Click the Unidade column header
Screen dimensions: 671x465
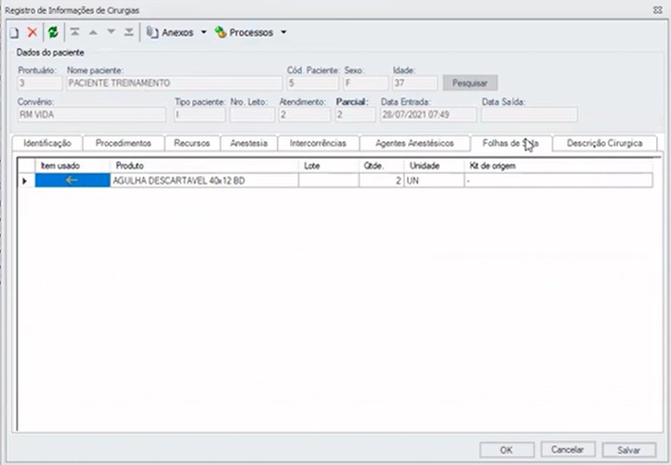click(x=434, y=166)
